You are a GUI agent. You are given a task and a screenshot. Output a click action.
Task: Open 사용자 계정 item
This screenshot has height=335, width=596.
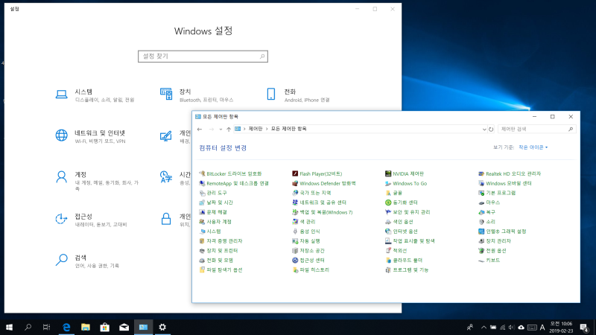click(215, 222)
